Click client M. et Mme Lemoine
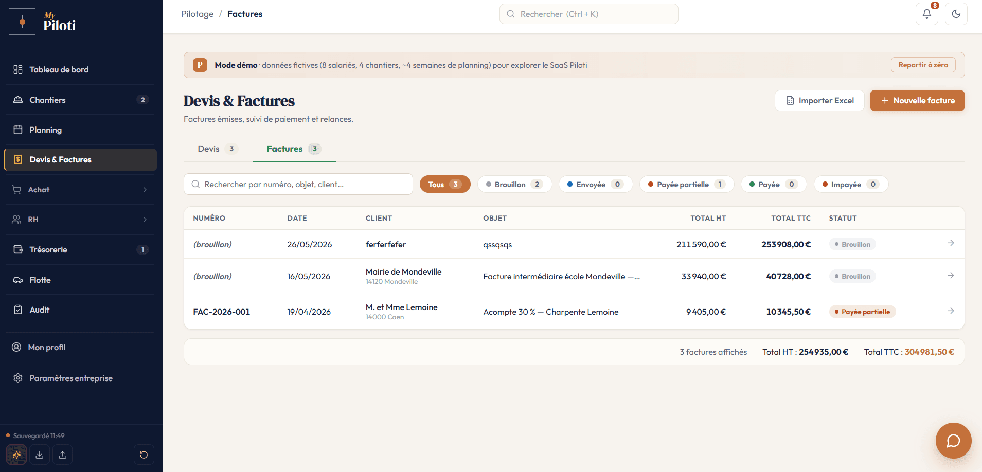 click(x=401, y=307)
